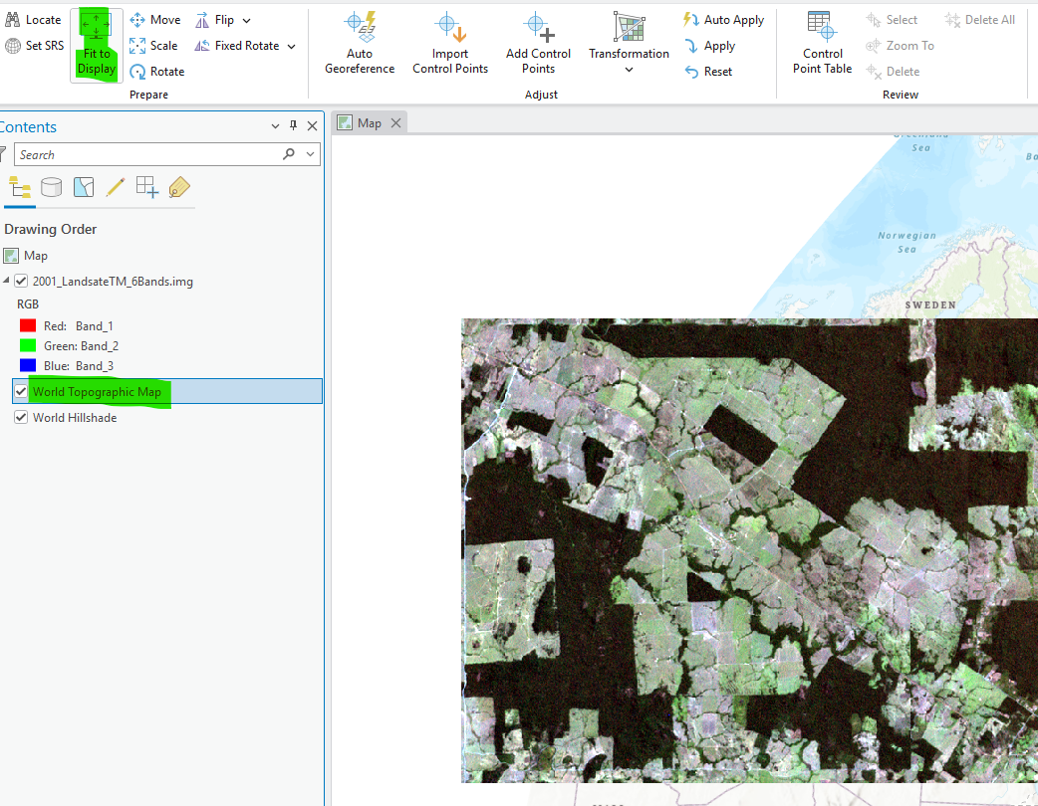Open the Flip dropdown
Image resolution: width=1038 pixels, height=806 pixels.
coord(245,19)
